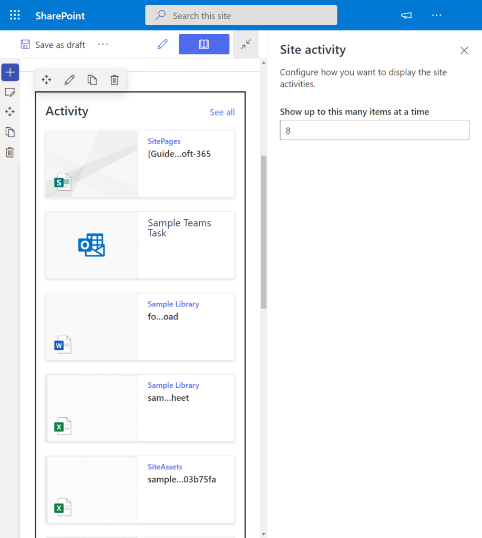
Task: Click the Save as draft disk icon
Action: tap(25, 44)
